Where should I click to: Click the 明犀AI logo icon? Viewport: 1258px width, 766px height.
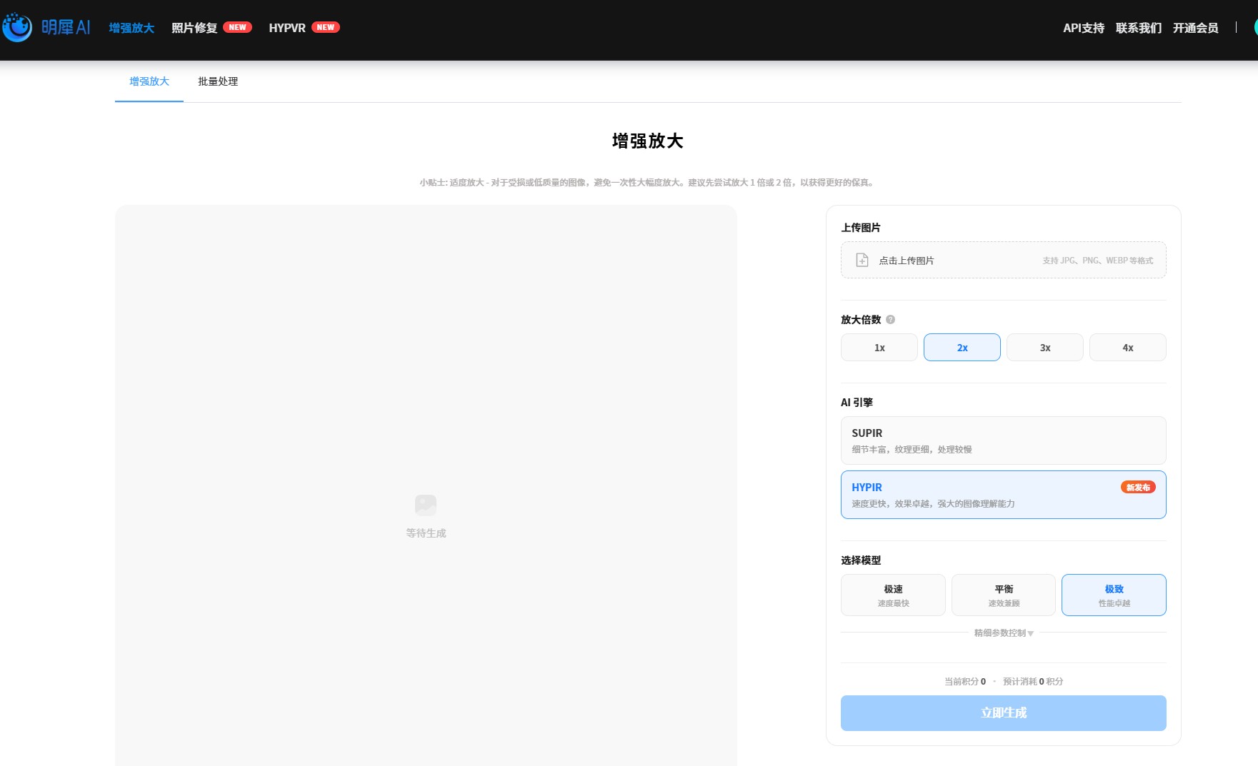17,27
